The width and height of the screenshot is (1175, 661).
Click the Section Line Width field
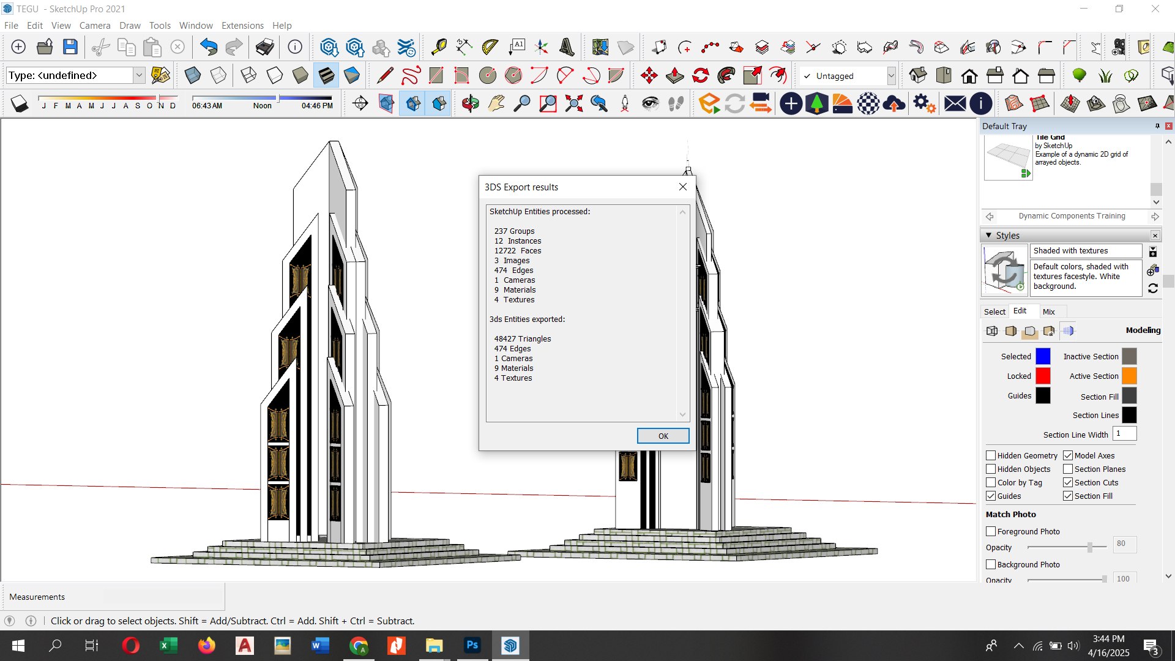[1124, 433]
